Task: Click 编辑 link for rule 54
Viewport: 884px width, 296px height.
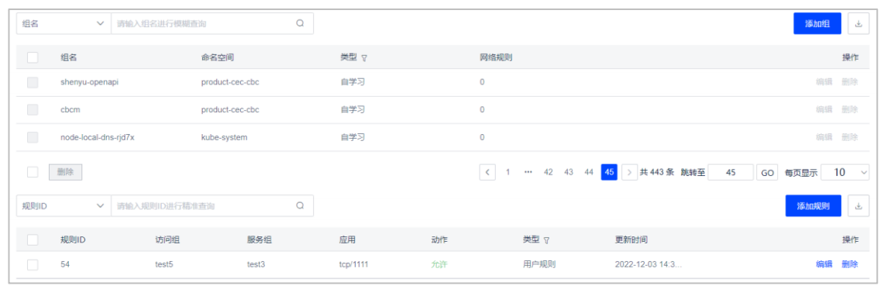Action: (x=824, y=264)
